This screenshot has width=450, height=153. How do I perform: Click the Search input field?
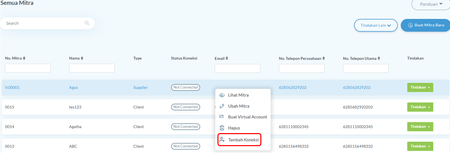pyautogui.click(x=44, y=23)
